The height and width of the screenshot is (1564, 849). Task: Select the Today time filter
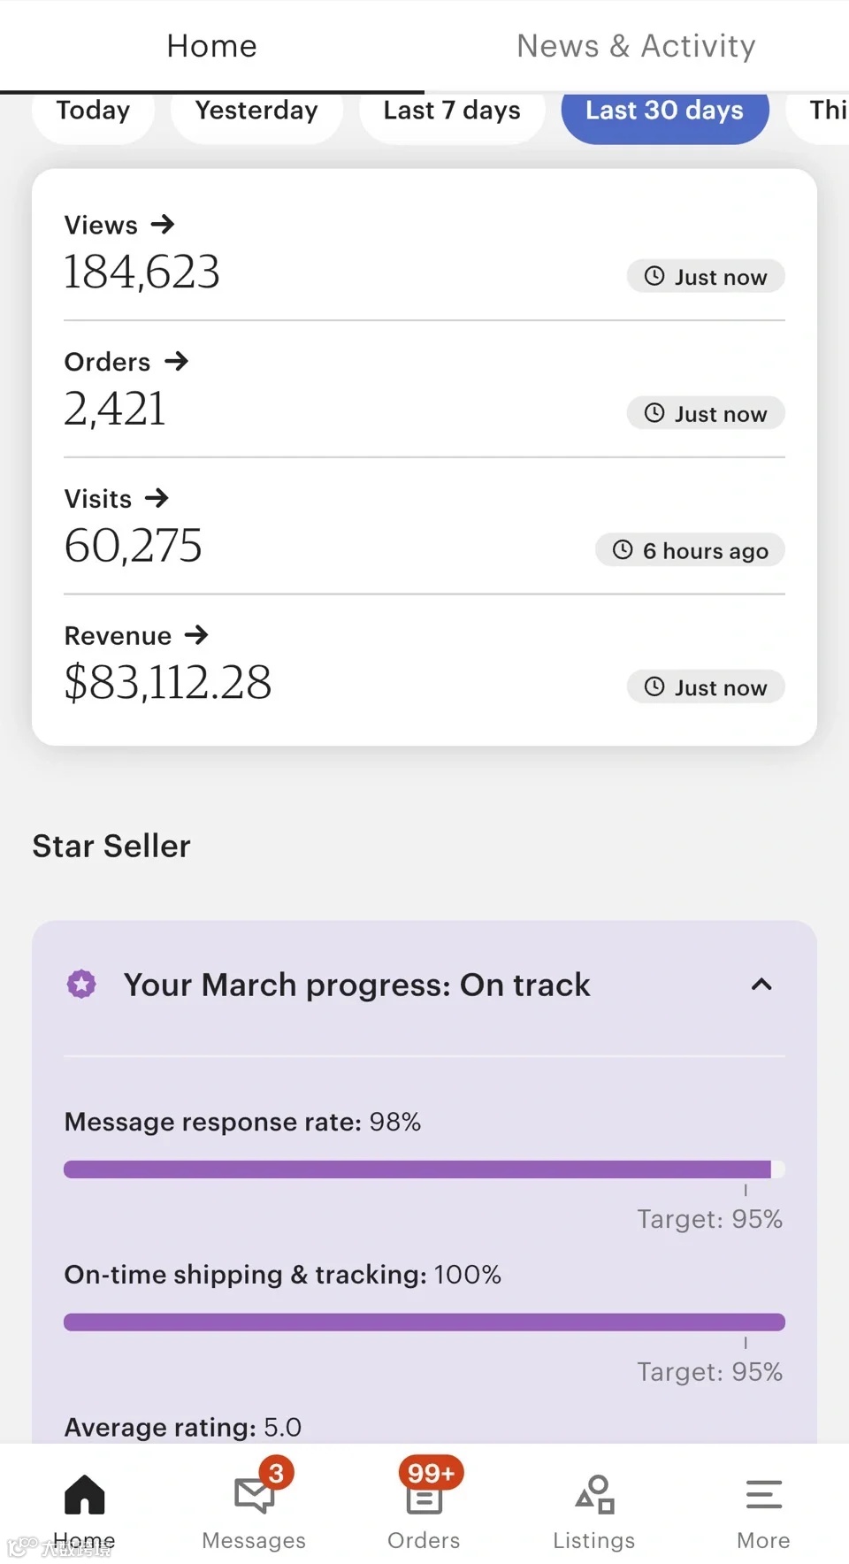[x=93, y=111]
